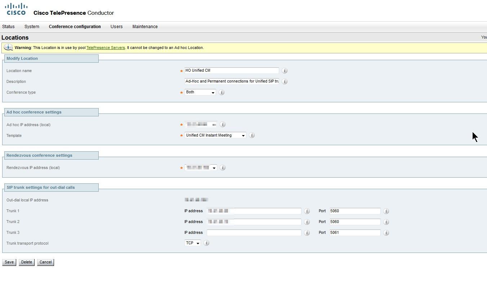
Task: Click the empty Trunk 3 IP address field
Action: [254, 233]
